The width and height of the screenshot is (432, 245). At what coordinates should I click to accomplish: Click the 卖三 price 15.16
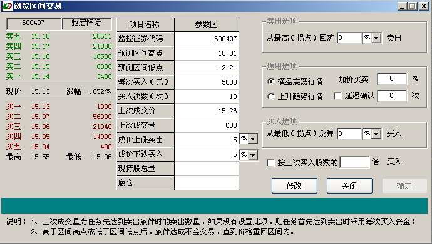[x=41, y=56]
